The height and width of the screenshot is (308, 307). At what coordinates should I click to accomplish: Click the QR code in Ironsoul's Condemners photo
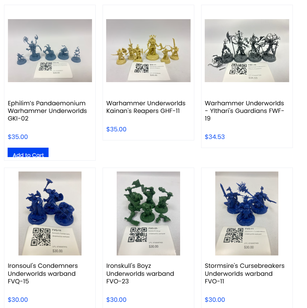pyautogui.click(x=41, y=237)
